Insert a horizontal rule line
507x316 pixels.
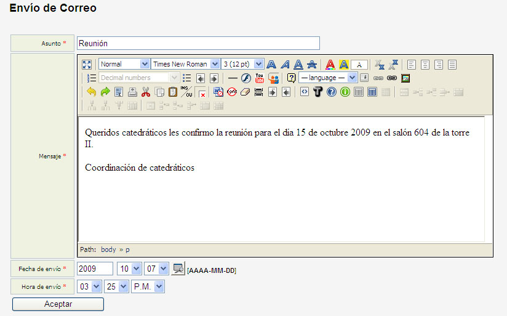(x=233, y=78)
